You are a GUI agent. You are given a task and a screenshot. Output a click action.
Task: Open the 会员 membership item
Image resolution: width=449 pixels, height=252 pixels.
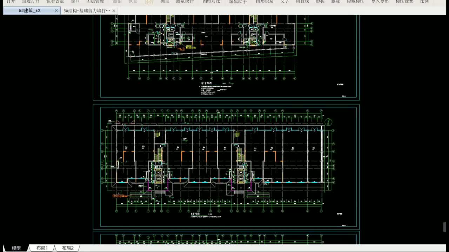(x=149, y=1)
